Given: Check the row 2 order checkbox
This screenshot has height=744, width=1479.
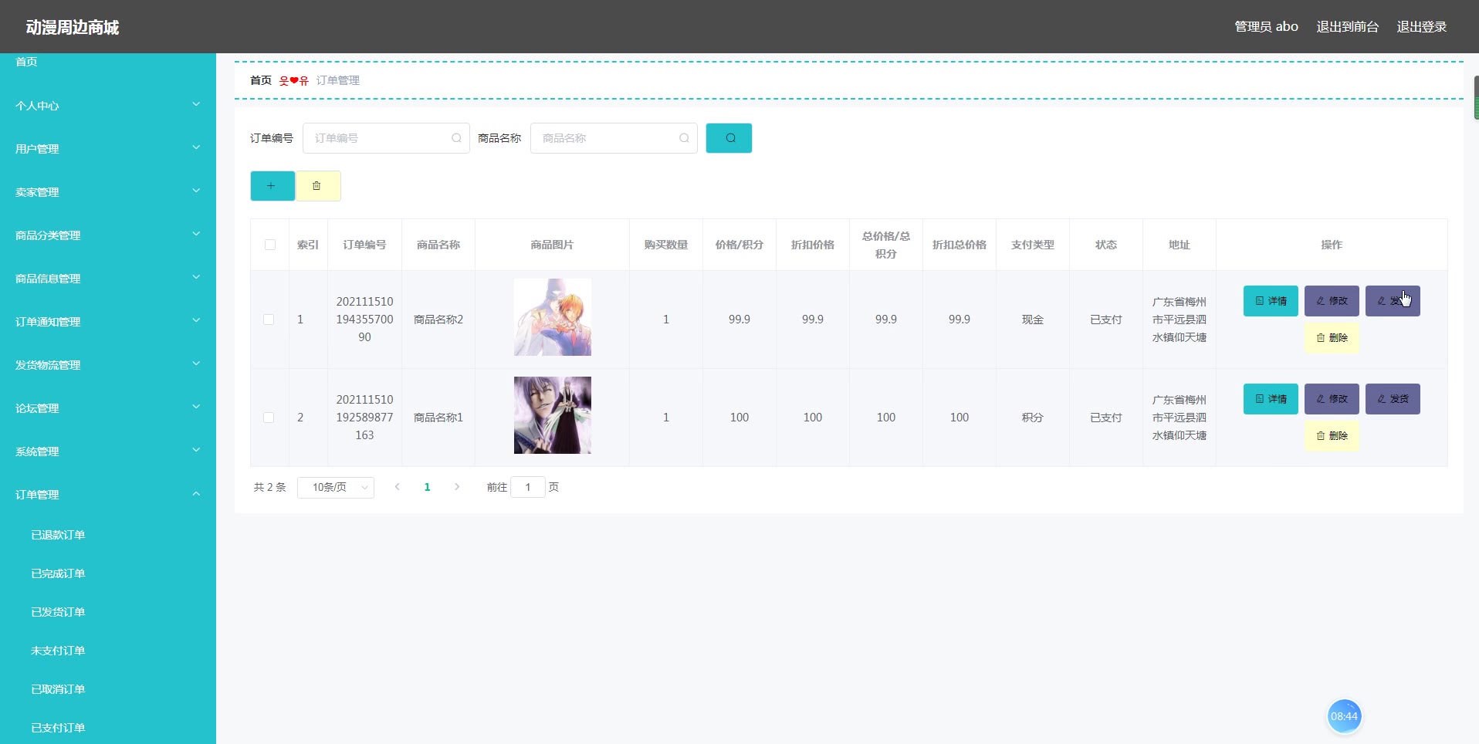Looking at the screenshot, I should pyautogui.click(x=269, y=418).
